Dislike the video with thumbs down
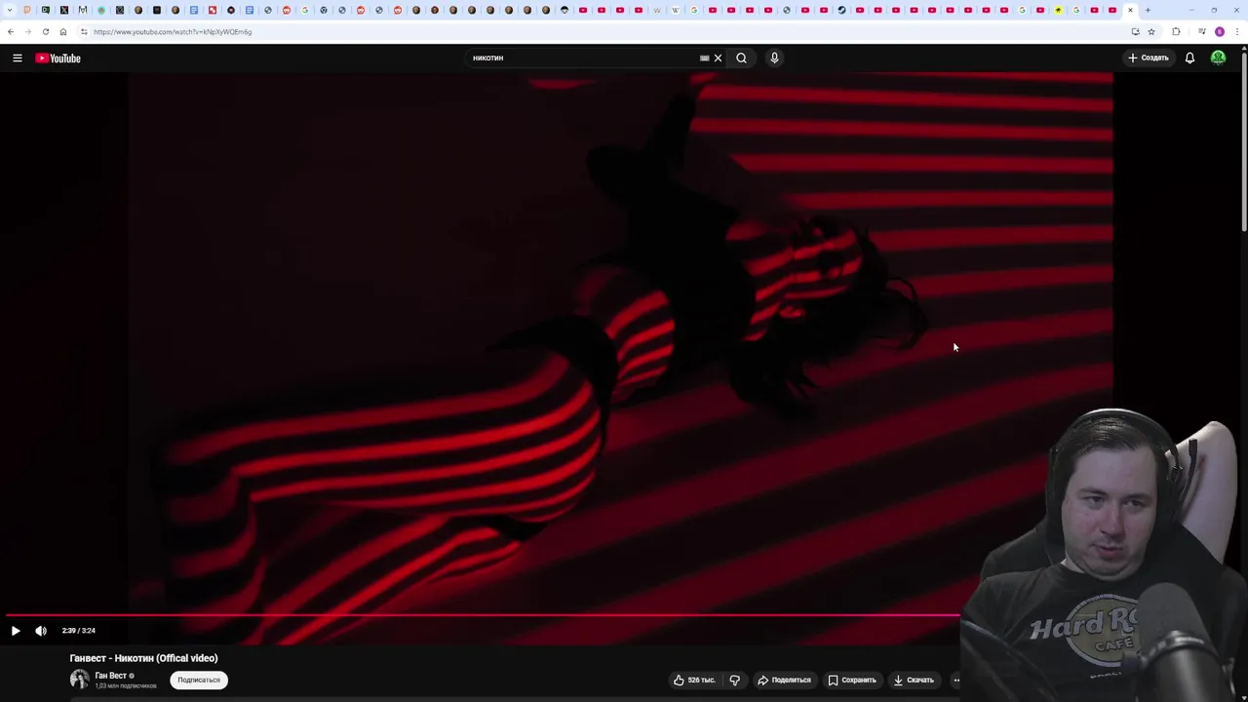1248x702 pixels. [735, 680]
